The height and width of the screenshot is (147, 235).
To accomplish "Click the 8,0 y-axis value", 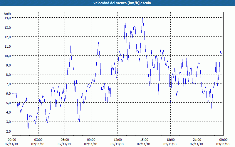I will point(9,75).
